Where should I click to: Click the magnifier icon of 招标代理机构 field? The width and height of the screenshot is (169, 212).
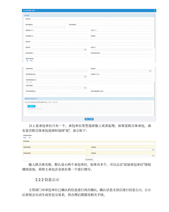click(85, 88)
